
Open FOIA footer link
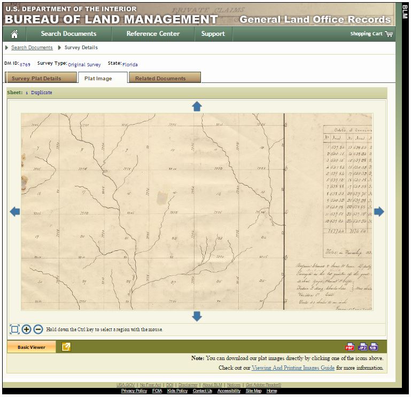pyautogui.click(x=157, y=391)
